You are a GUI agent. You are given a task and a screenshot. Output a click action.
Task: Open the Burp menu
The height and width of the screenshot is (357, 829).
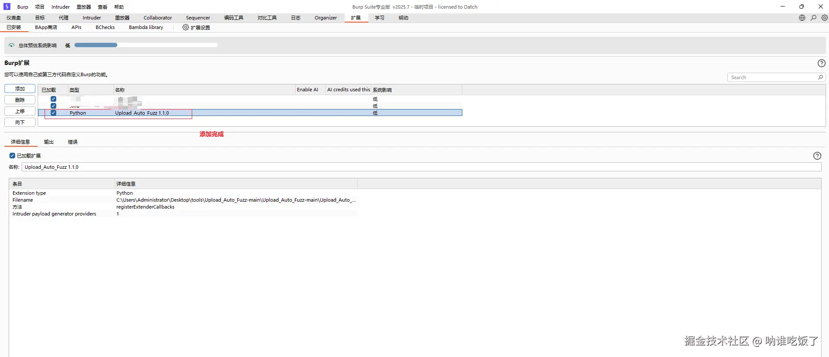(23, 7)
